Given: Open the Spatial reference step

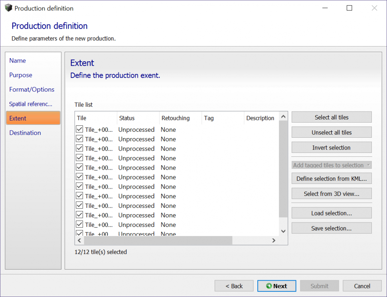Looking at the screenshot, I should pos(31,104).
